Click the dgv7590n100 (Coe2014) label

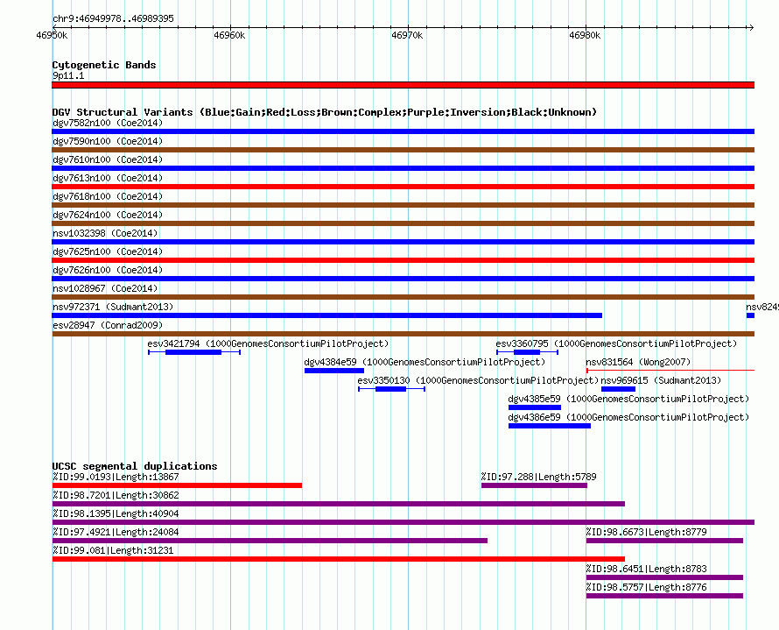click(108, 141)
